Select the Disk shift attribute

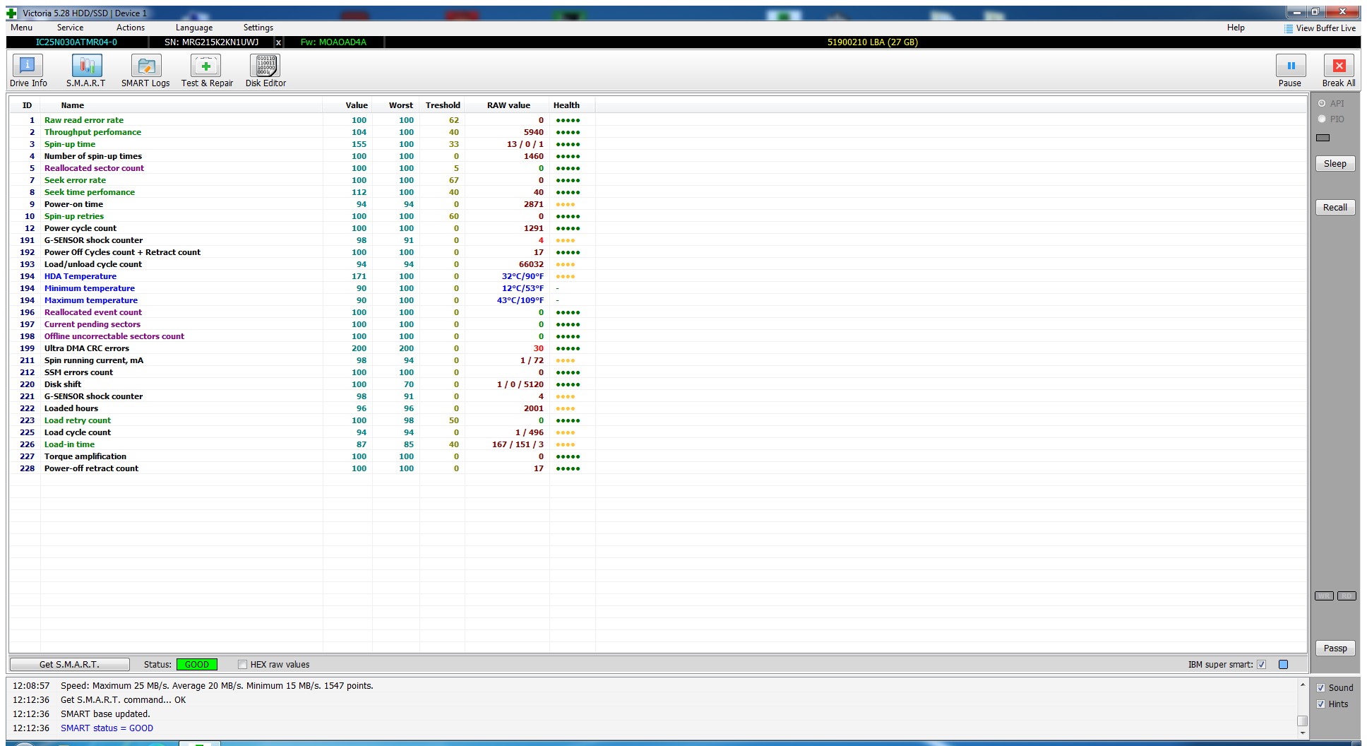[302, 384]
